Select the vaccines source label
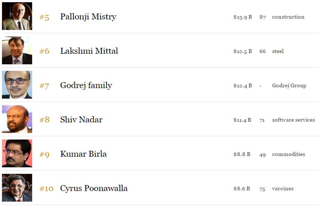The image size is (319, 206). (283, 189)
